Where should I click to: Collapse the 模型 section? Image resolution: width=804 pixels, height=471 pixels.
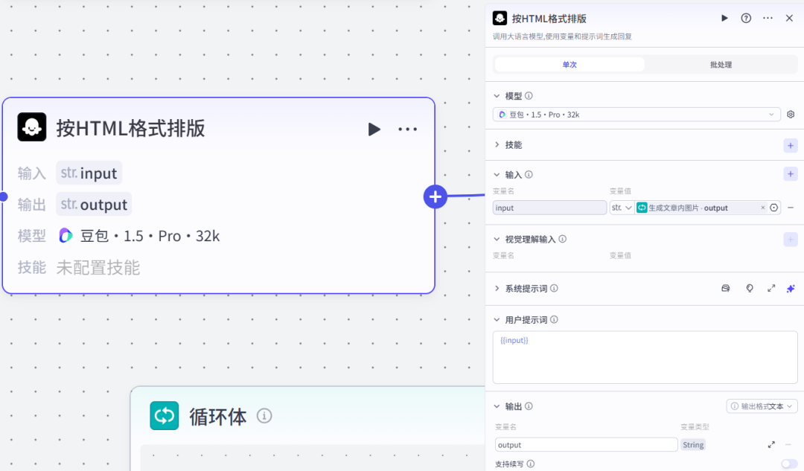point(497,96)
